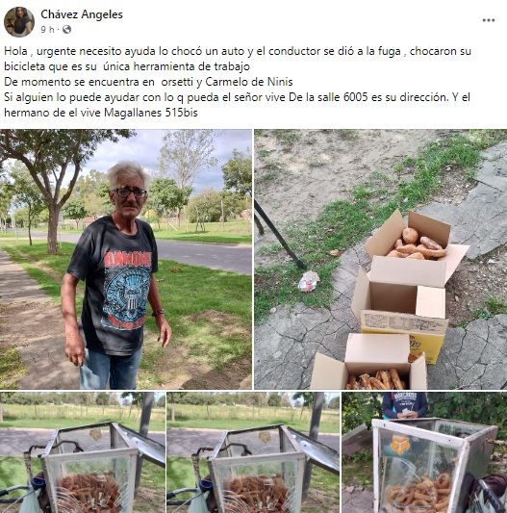The height and width of the screenshot is (513, 507).
Task: Click the Ramones logo on the shirt
Action: pos(126,291)
